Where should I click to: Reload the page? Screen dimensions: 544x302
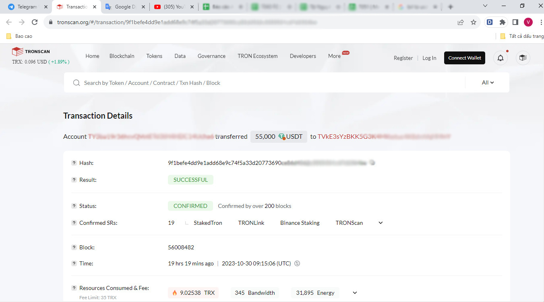[35, 22]
